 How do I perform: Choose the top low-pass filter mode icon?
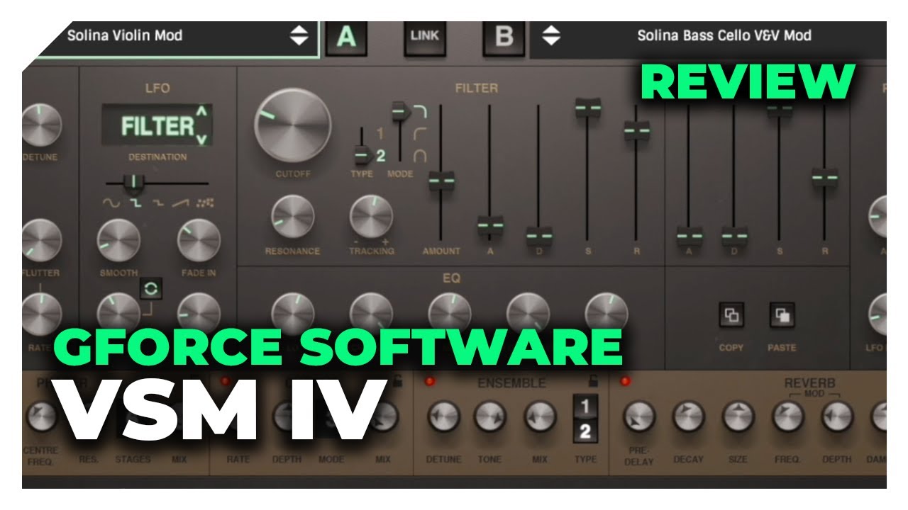(420, 110)
